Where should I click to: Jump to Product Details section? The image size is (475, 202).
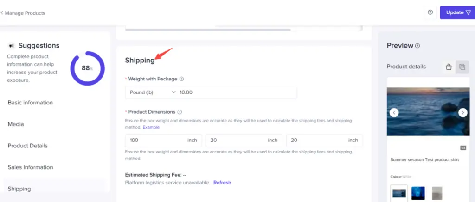tap(27, 146)
